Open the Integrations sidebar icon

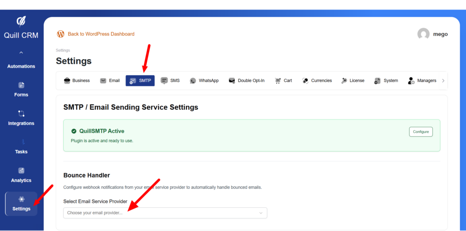pyautogui.click(x=21, y=114)
